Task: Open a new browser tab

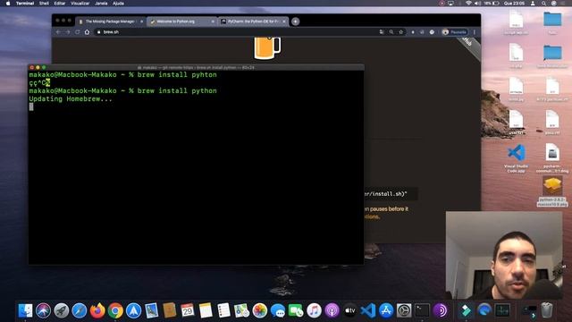Action: pos(296,21)
